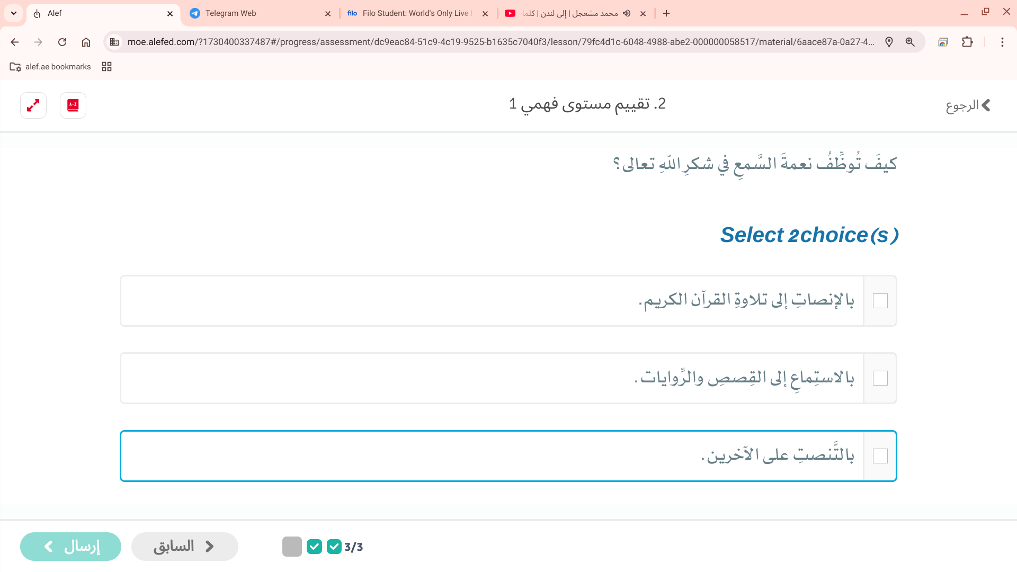
Task: Check the Quran recitation listening option
Action: coord(880,301)
